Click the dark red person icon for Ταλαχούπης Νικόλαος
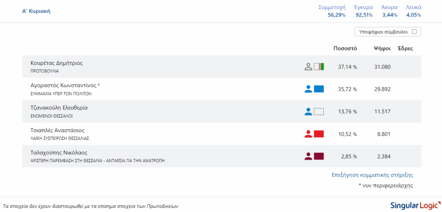 308,156
